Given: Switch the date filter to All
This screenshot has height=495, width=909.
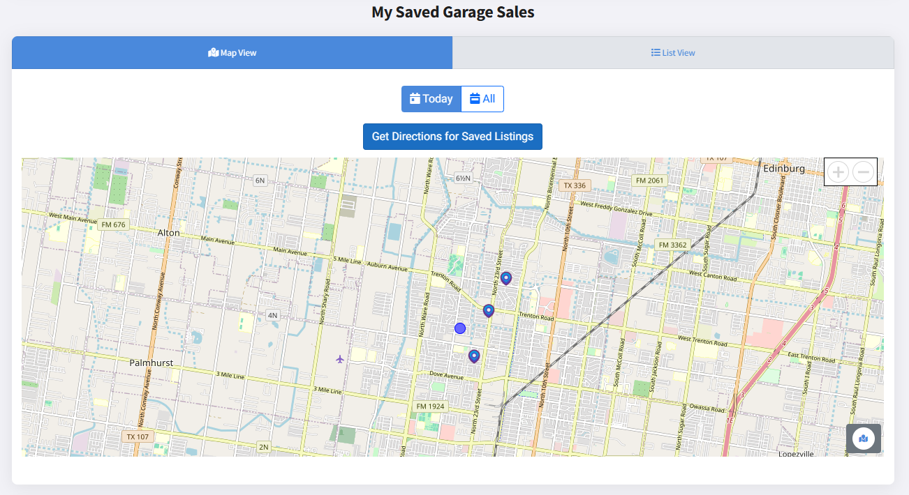Looking at the screenshot, I should (x=482, y=98).
